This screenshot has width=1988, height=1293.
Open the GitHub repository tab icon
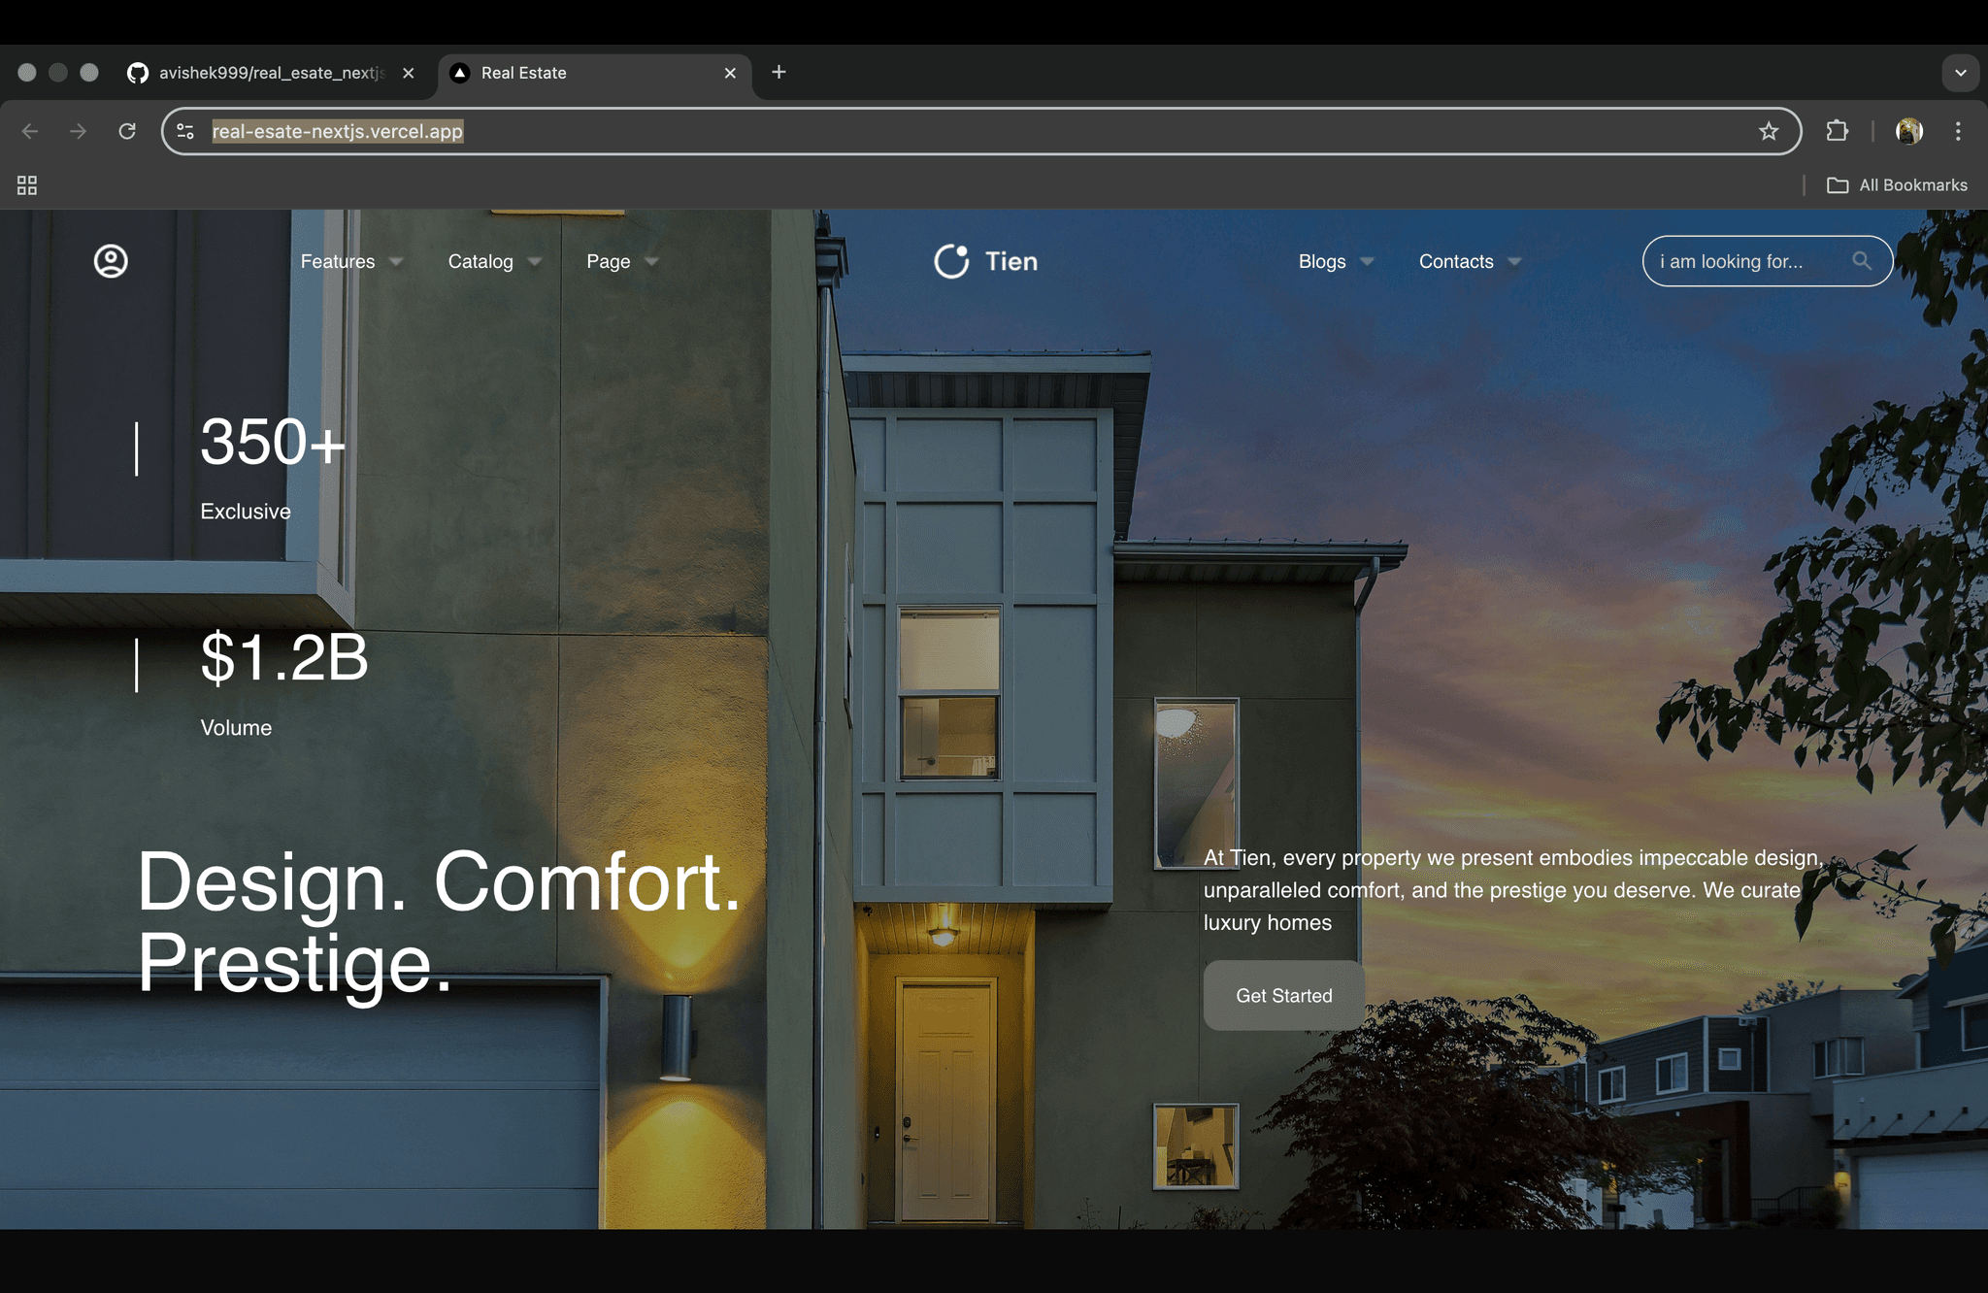[x=136, y=72]
